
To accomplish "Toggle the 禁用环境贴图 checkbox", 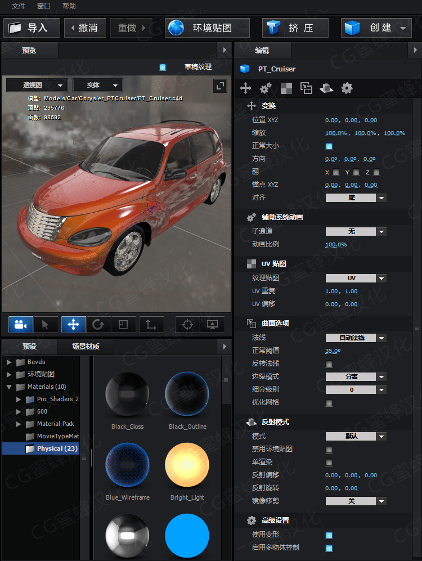I will click(x=329, y=450).
